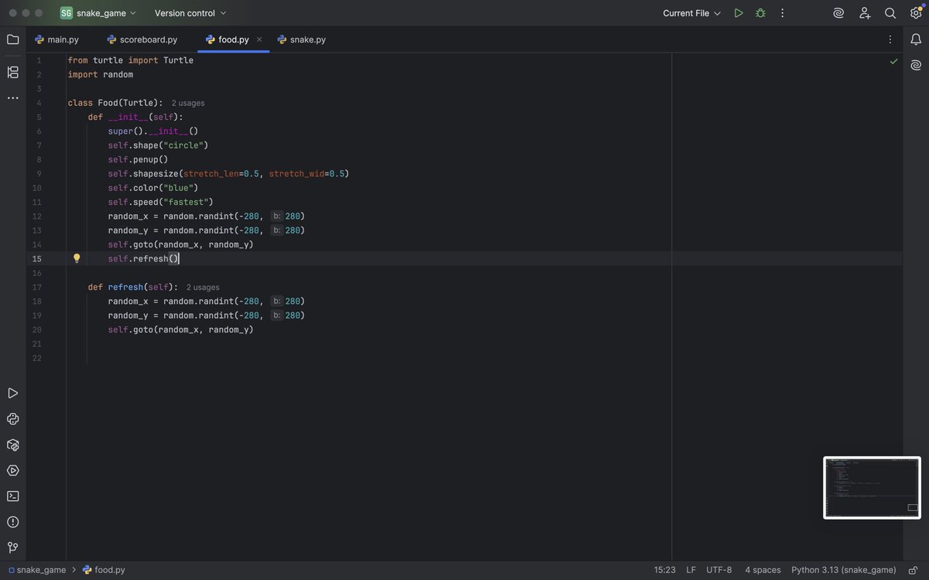Switch to the scoreboard.py tab
The height and width of the screenshot is (580, 929).
coord(142,39)
